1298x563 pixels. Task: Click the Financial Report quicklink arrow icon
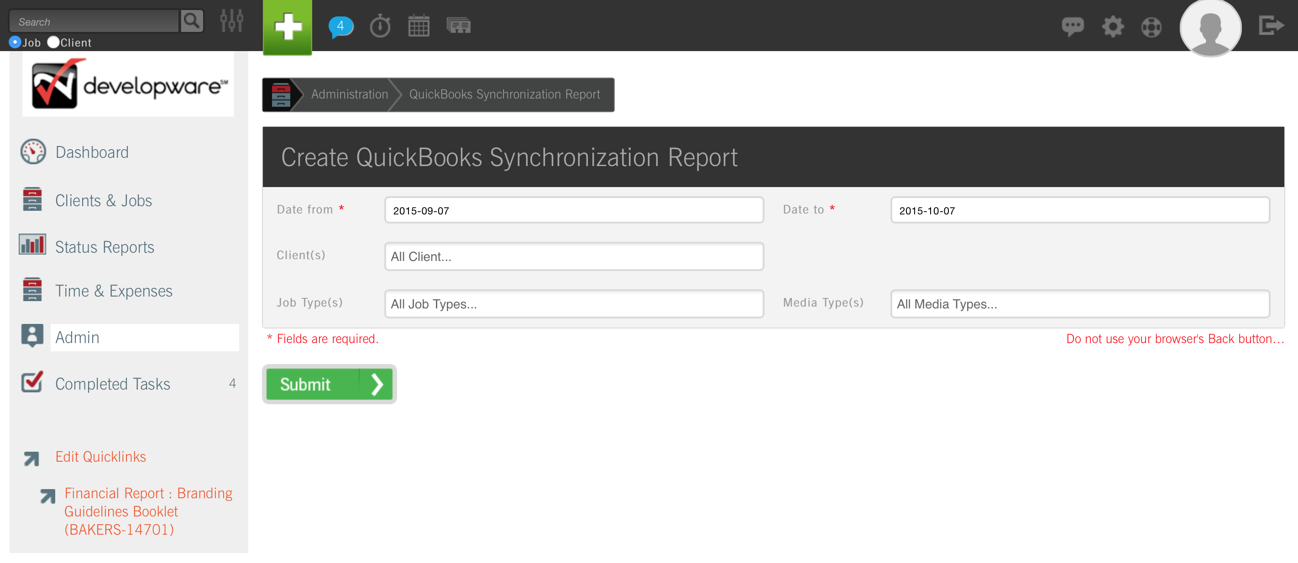point(48,496)
